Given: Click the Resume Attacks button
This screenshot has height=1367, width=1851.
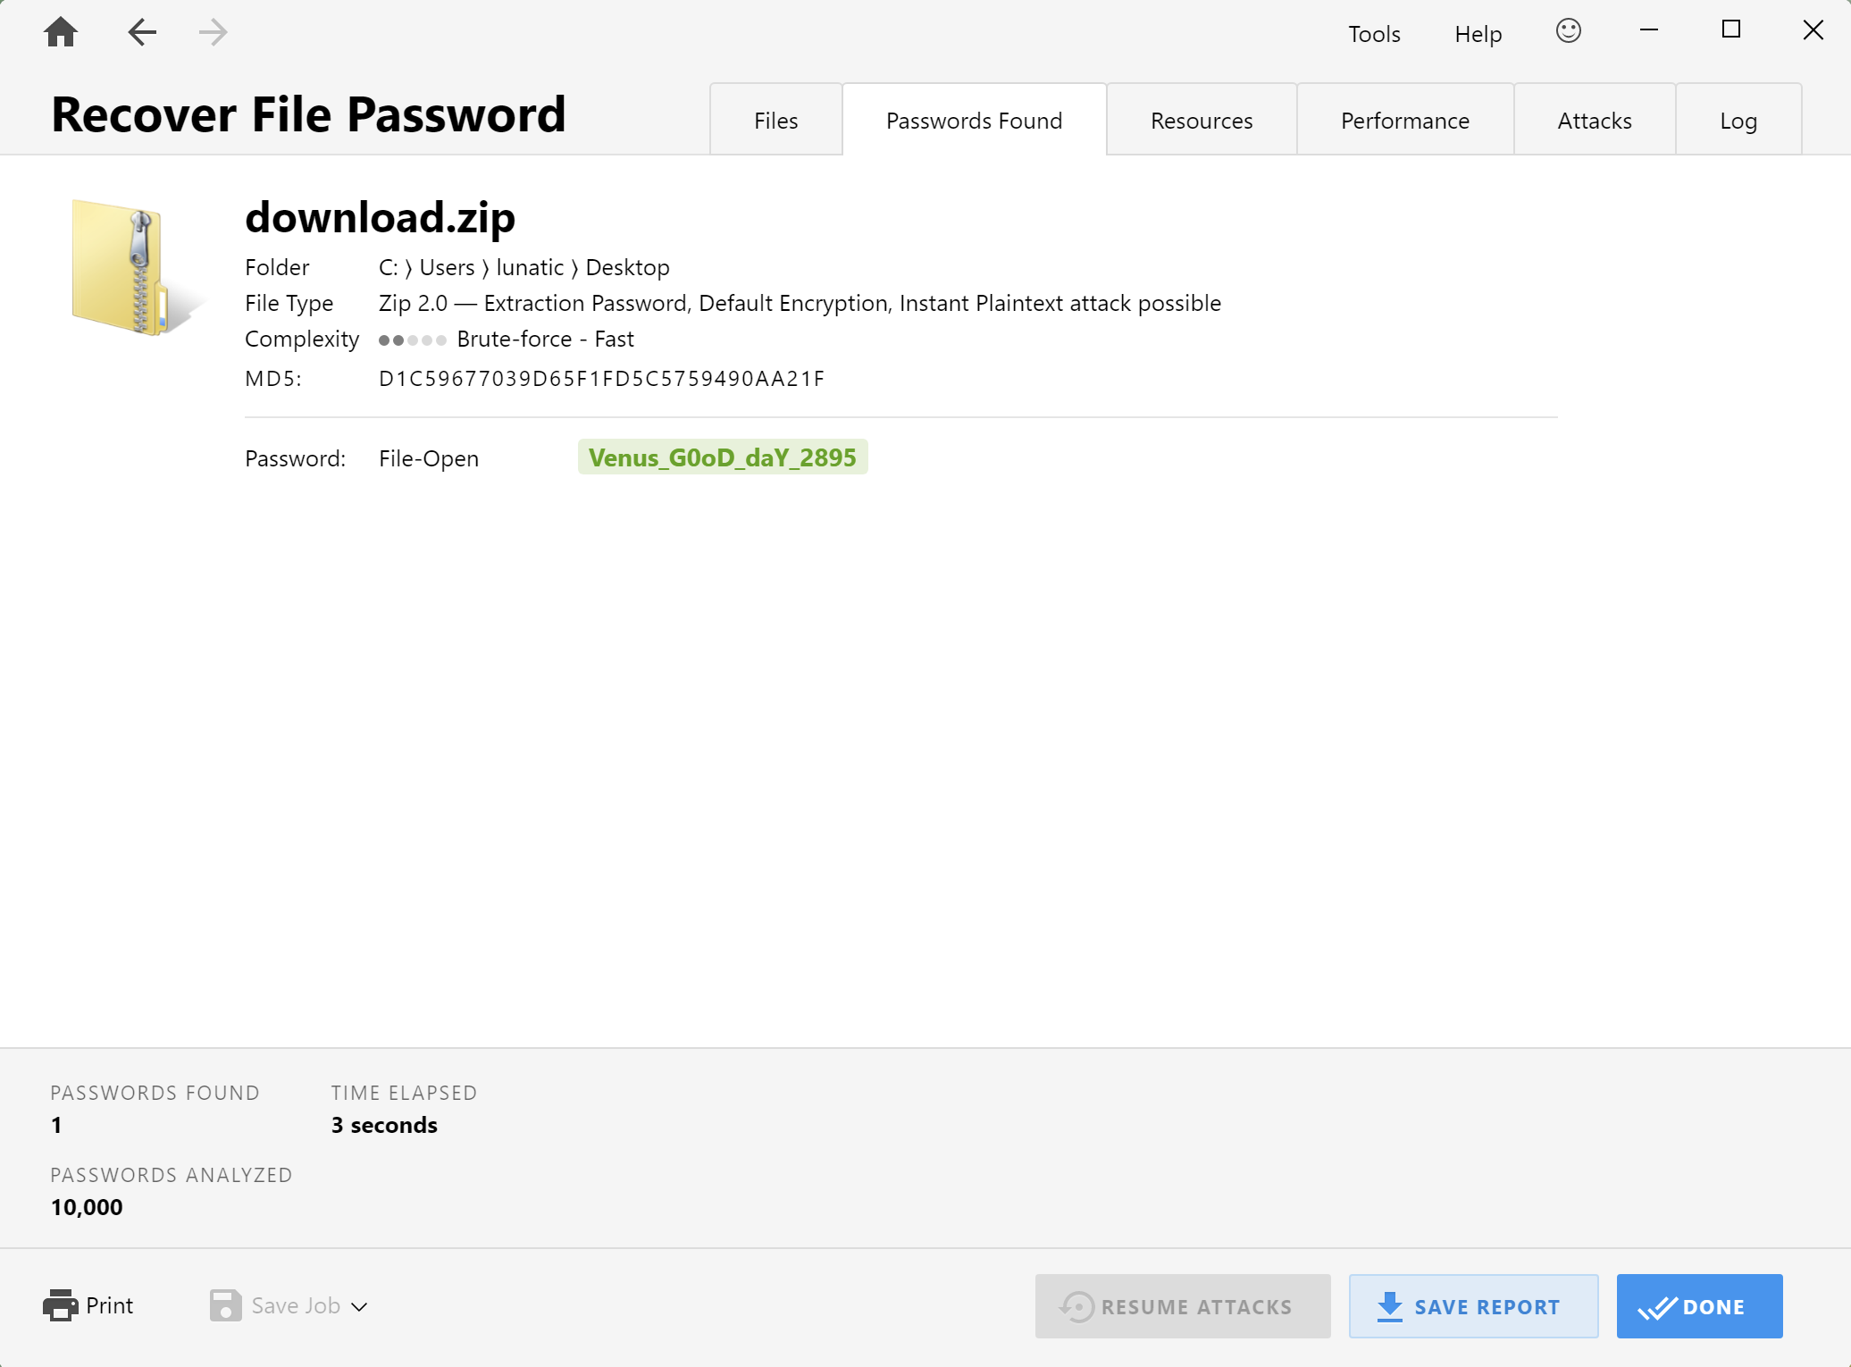Looking at the screenshot, I should point(1182,1306).
